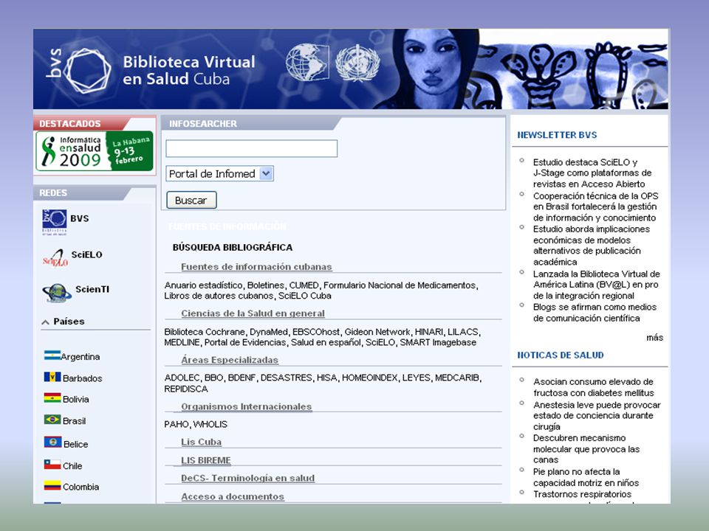The image size is (709, 531).
Task: Collapse the Países section chevron
Action: click(x=45, y=322)
